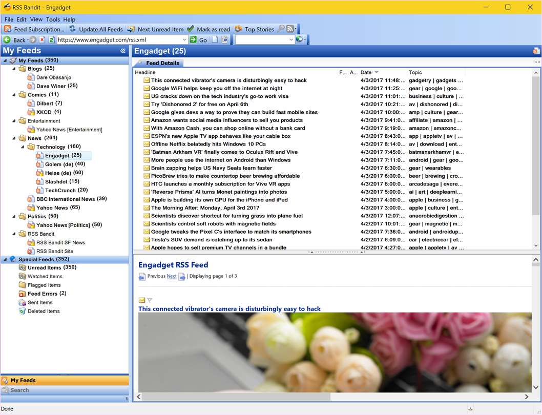
Task: Click the article pane vertical scrollbar down arrow
Action: pos(536,387)
